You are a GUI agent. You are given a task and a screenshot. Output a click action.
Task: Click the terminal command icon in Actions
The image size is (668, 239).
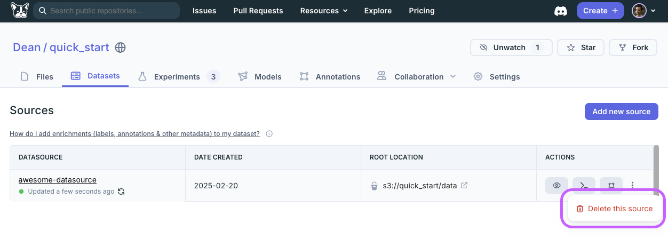584,186
